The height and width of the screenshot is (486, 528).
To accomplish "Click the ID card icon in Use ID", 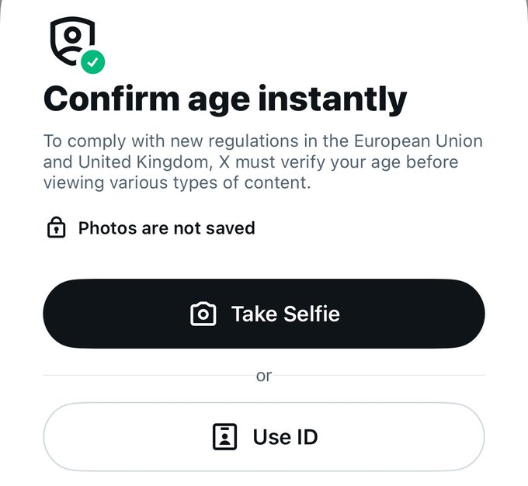I will pyautogui.click(x=224, y=436).
